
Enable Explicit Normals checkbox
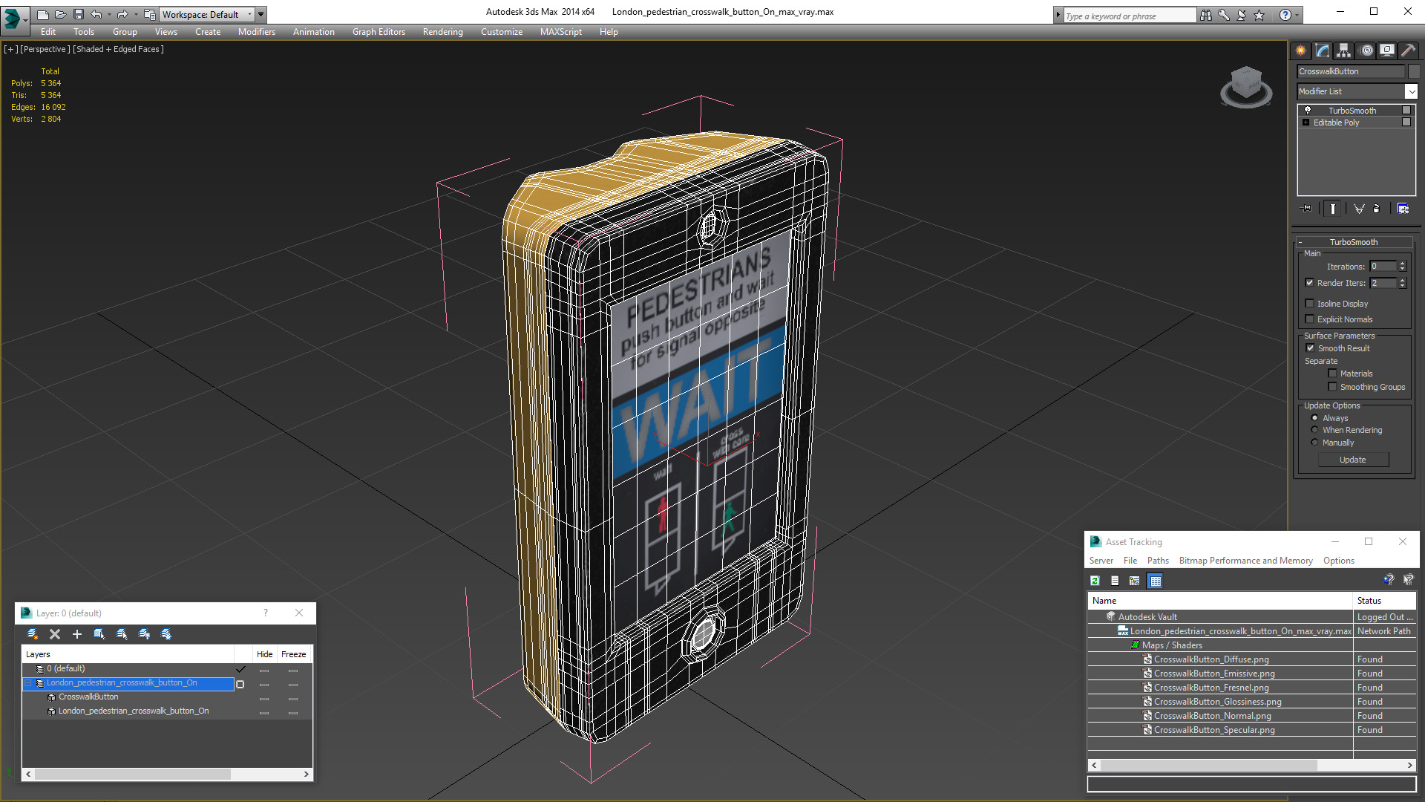(x=1310, y=319)
